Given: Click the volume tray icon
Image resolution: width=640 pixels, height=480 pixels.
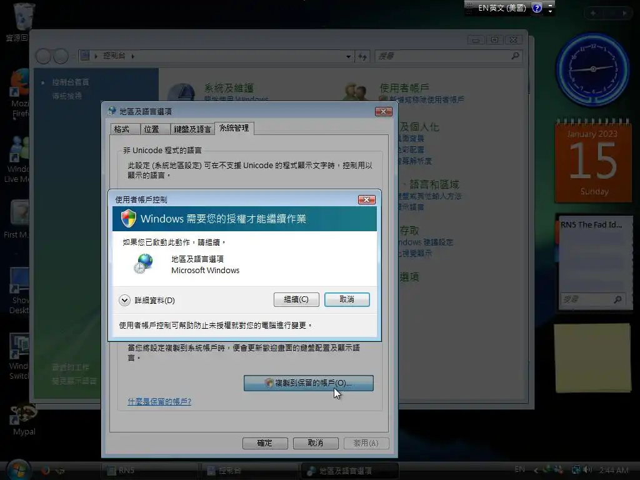Looking at the screenshot, I should coord(587,470).
